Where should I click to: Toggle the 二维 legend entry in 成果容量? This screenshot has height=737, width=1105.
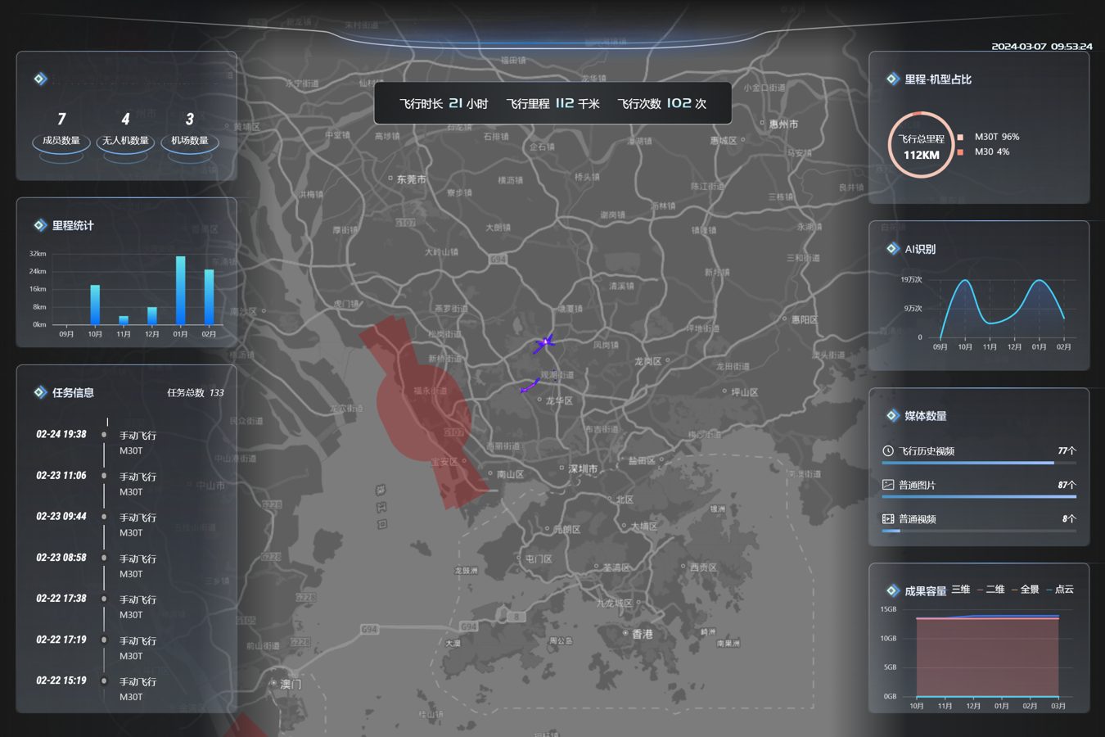click(991, 590)
